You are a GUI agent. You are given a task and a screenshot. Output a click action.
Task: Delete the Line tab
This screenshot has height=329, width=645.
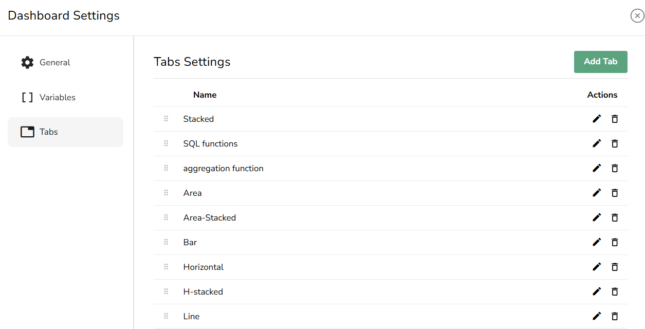tap(615, 316)
